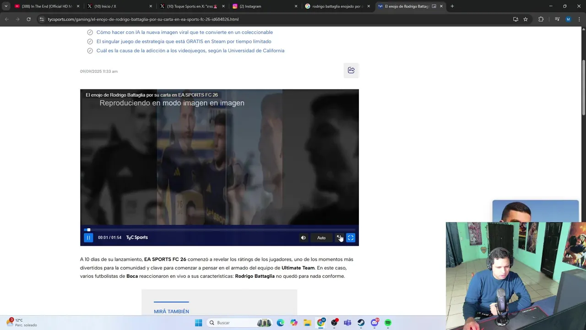This screenshot has height=330, width=586.
Task: Click the Chrome taskbar icon
Action: coord(321,323)
